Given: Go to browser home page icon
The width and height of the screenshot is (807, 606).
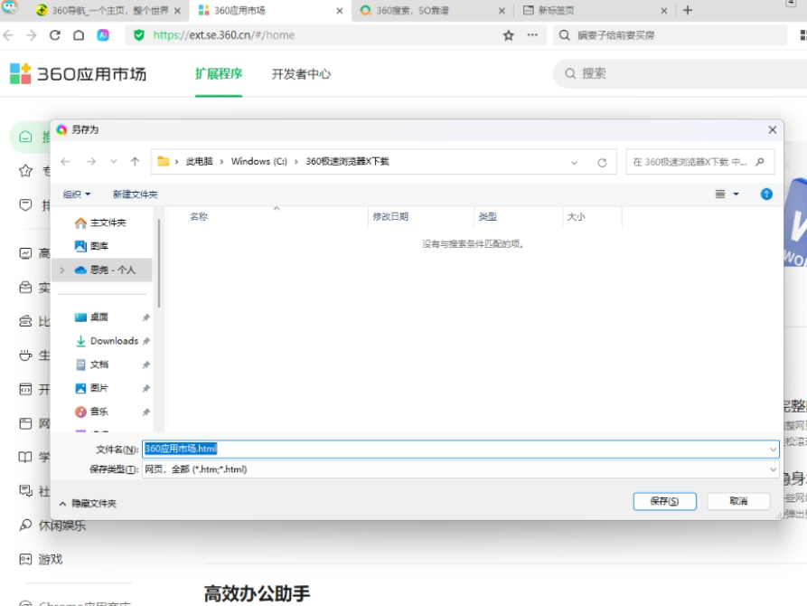Looking at the screenshot, I should pos(79,35).
